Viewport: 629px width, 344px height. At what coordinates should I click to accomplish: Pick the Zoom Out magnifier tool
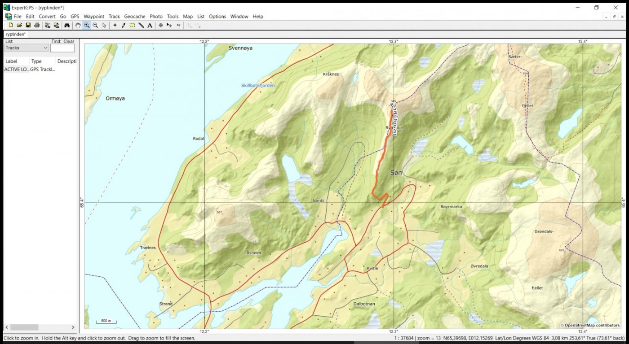95,26
